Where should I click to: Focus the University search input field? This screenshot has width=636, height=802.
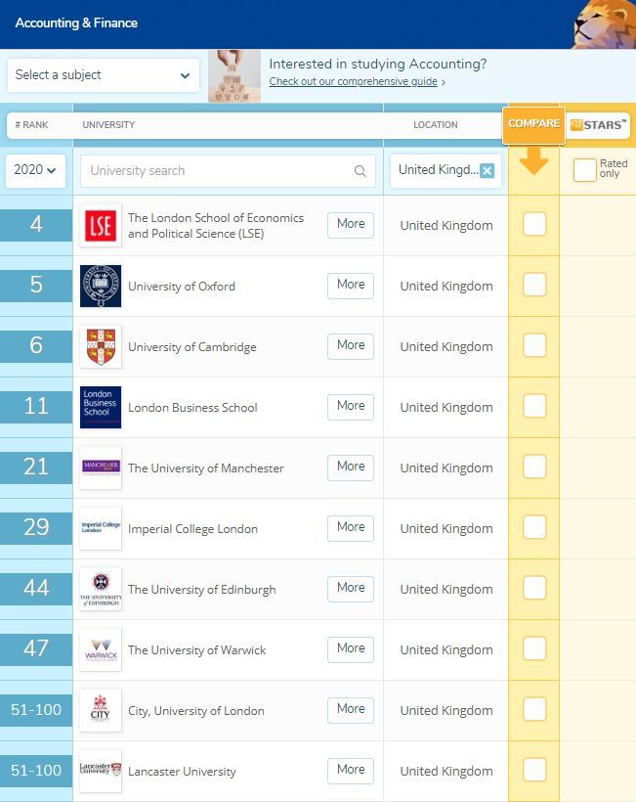[x=228, y=171]
